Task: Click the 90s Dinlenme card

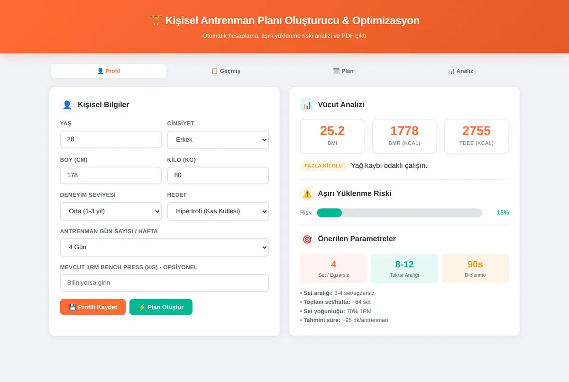Action: coord(476,269)
